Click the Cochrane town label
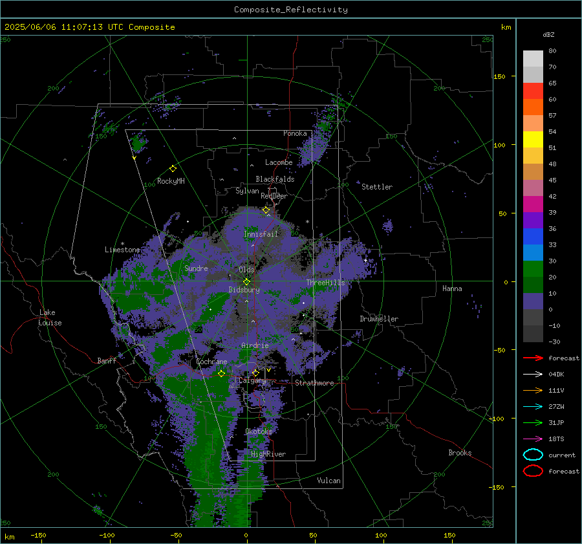This screenshot has width=582, height=544. (211, 362)
